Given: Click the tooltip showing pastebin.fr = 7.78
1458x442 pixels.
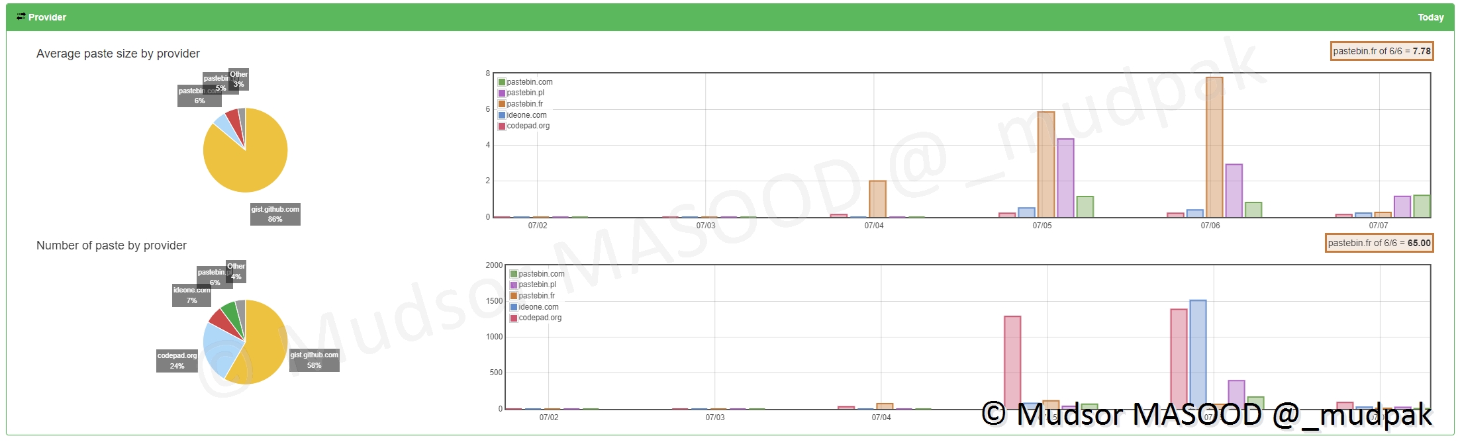Looking at the screenshot, I should 1381,51.
